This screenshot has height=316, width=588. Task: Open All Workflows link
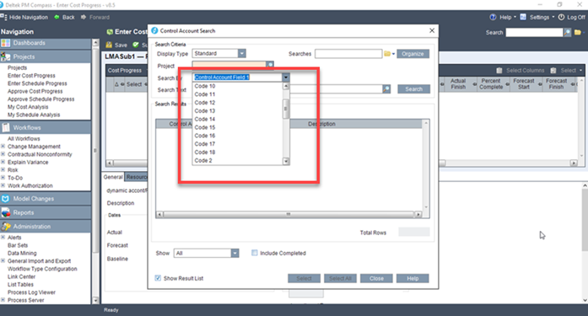click(x=24, y=138)
